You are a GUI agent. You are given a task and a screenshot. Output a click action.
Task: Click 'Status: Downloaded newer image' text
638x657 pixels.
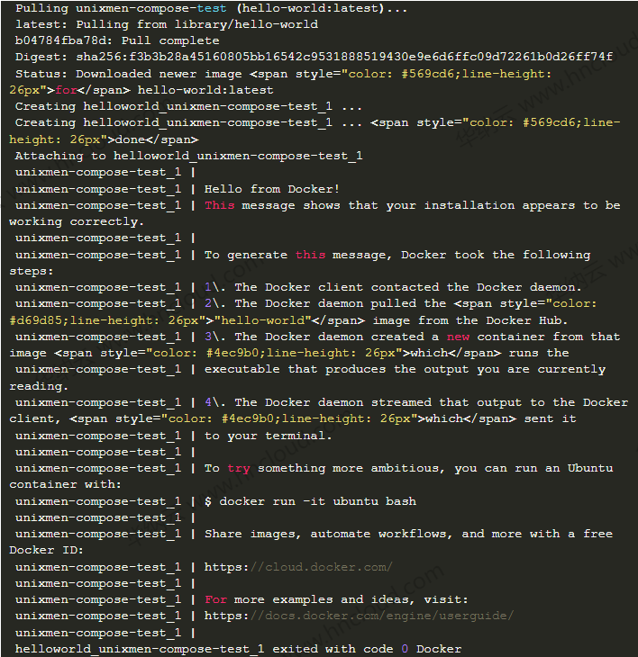pos(128,74)
